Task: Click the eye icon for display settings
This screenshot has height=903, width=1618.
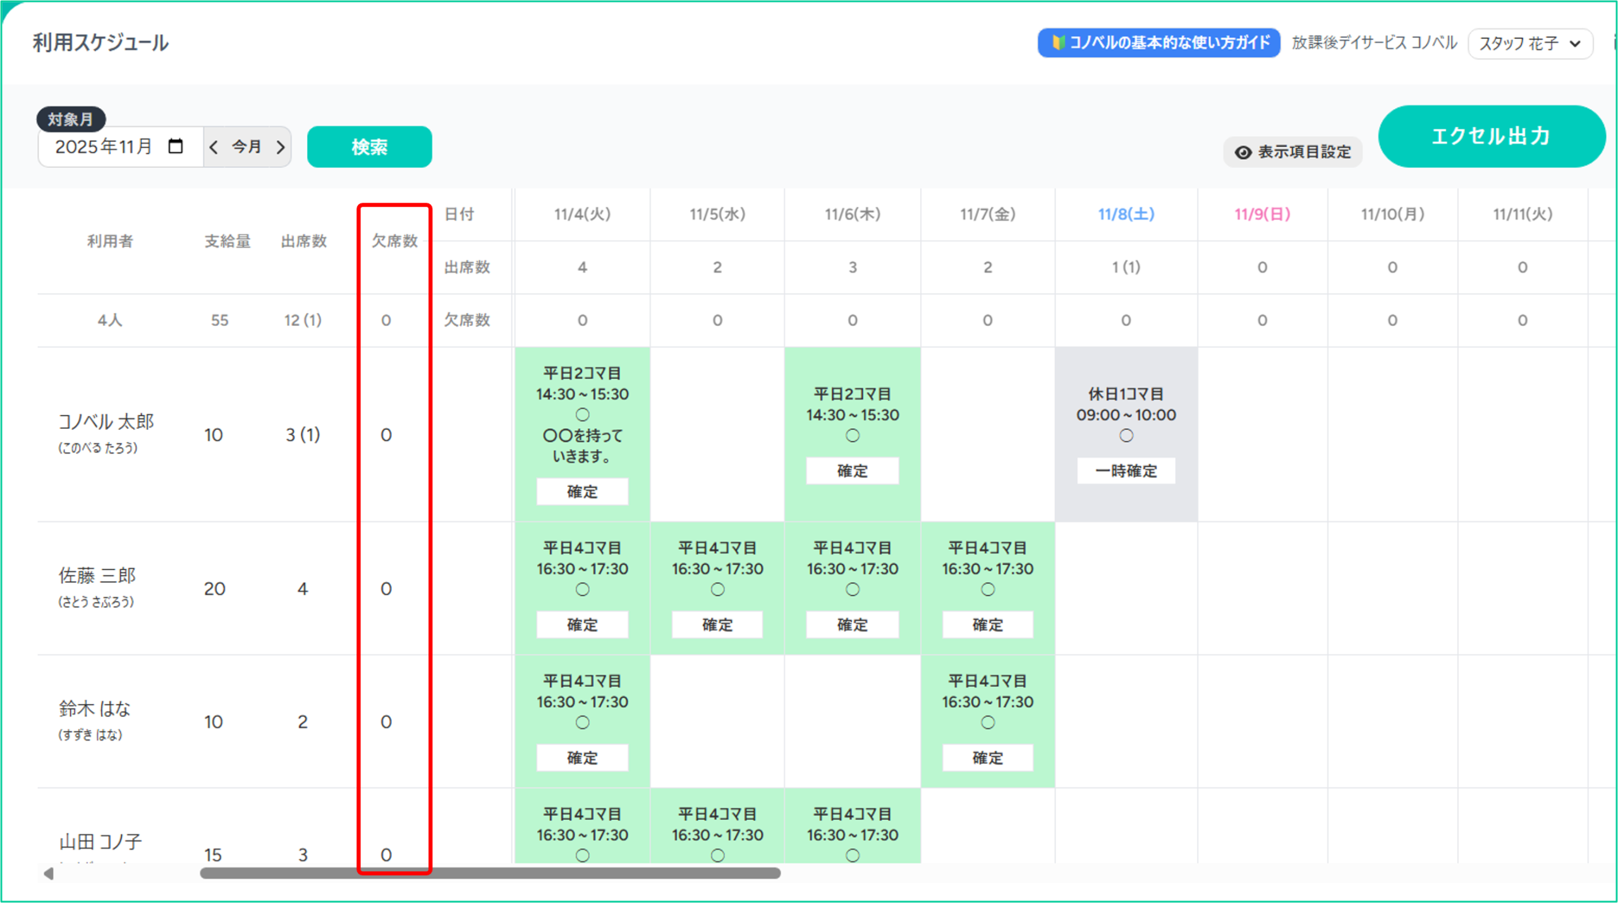Action: tap(1243, 152)
